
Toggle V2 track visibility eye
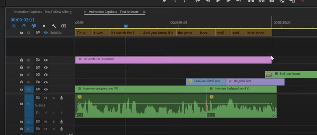click(x=46, y=82)
